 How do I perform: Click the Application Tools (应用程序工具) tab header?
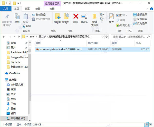click(52, 4)
